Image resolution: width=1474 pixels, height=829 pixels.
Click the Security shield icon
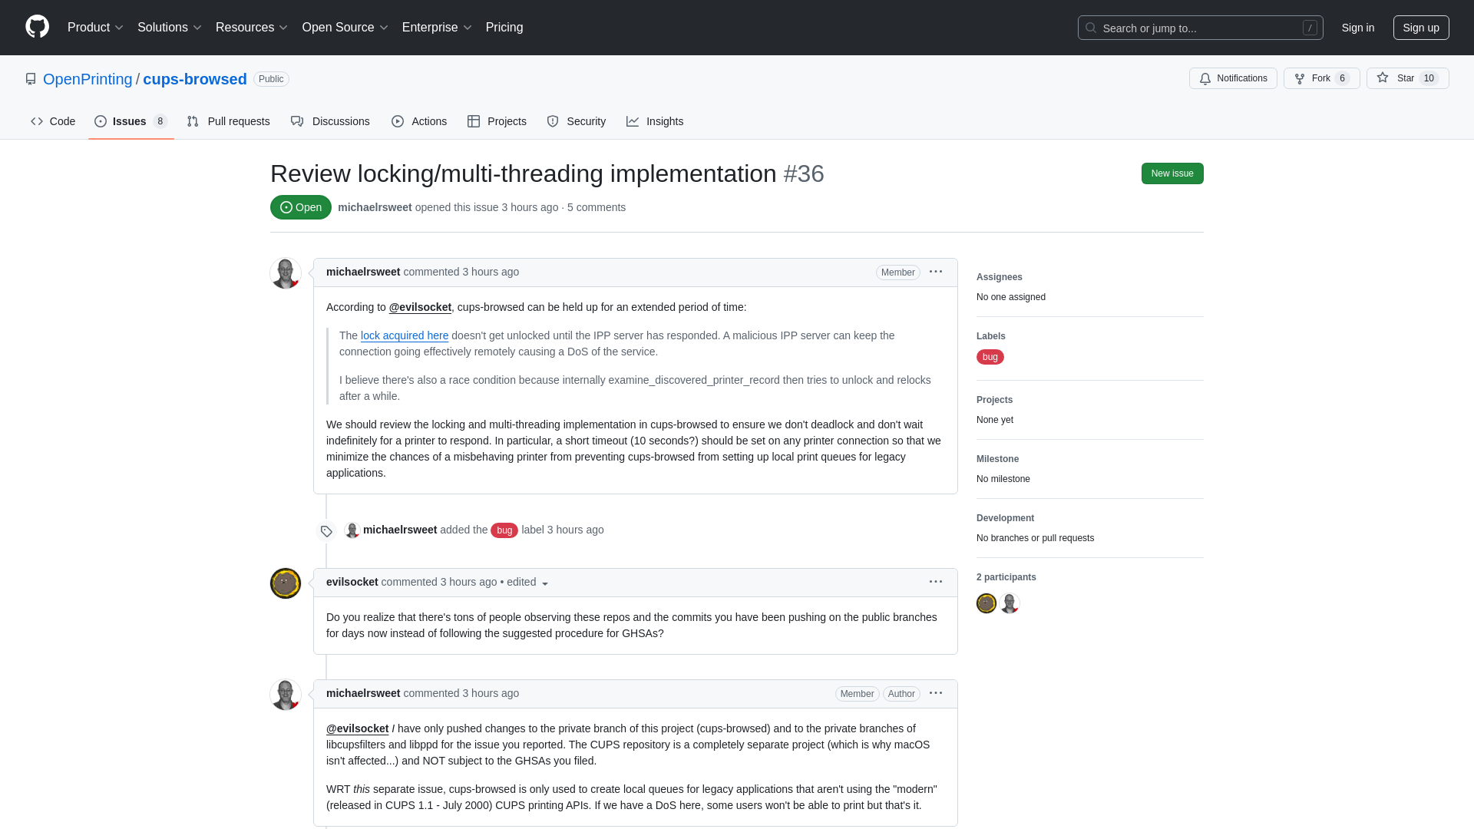pos(552,121)
